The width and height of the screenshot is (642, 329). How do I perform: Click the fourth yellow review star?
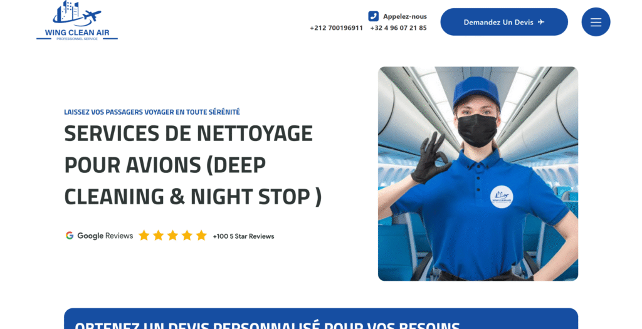[187, 235]
